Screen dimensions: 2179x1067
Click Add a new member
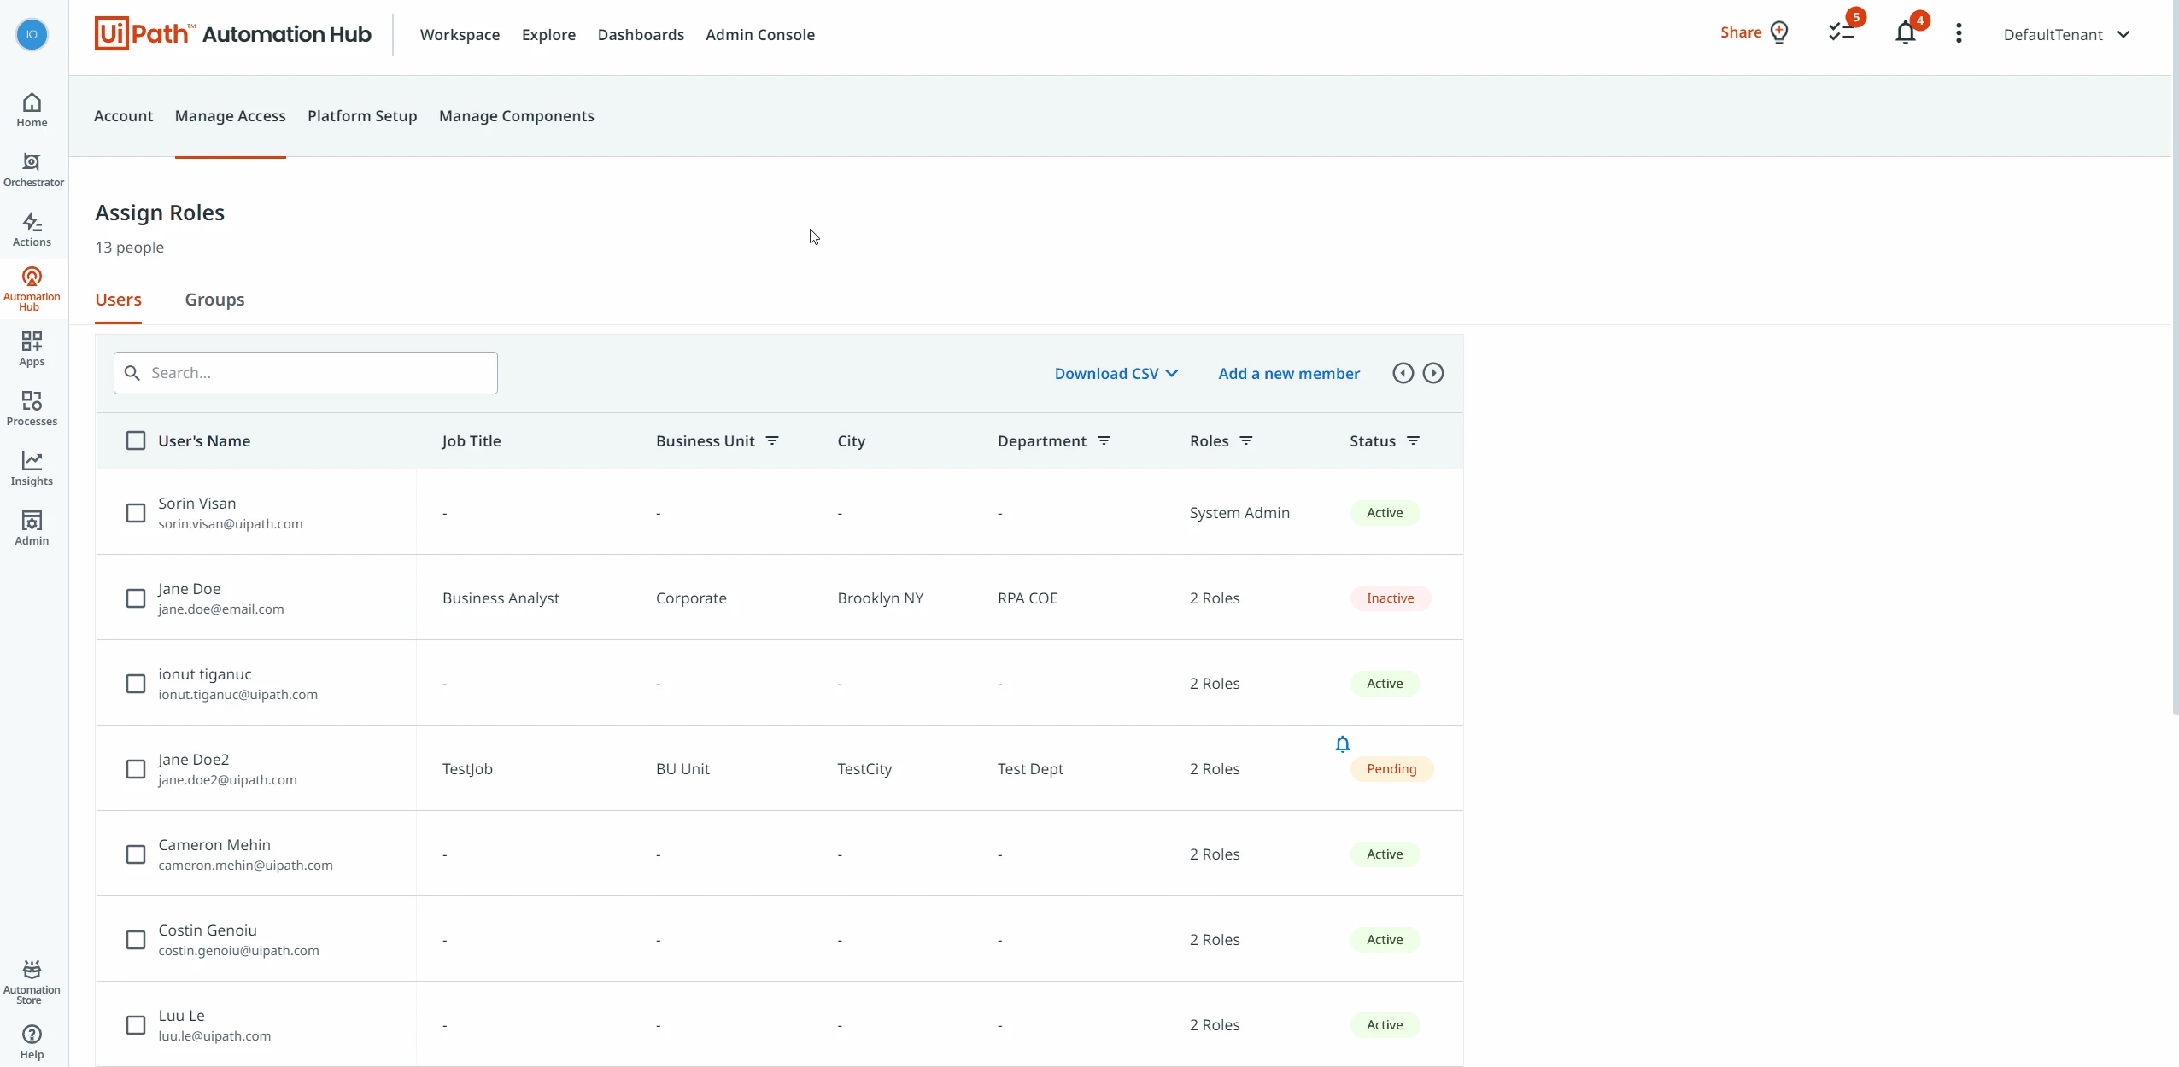pyautogui.click(x=1289, y=374)
